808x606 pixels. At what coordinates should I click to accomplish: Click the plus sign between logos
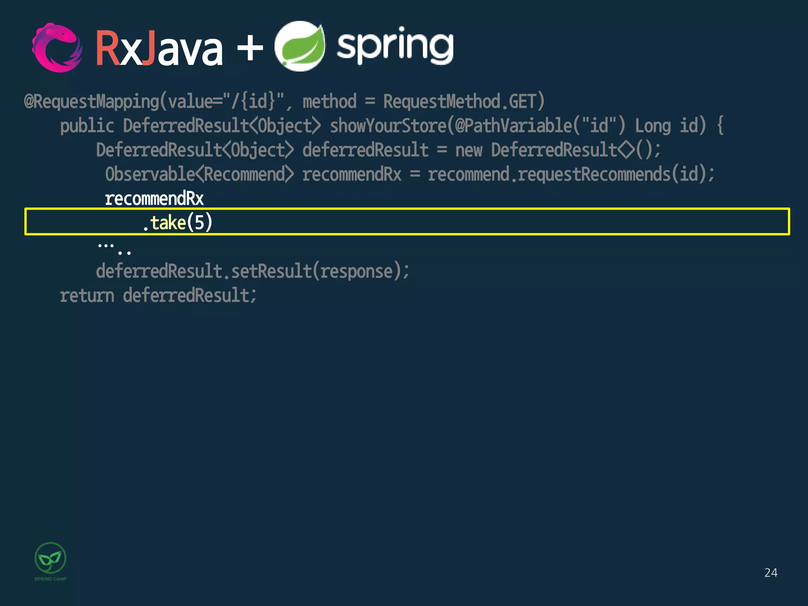point(250,48)
